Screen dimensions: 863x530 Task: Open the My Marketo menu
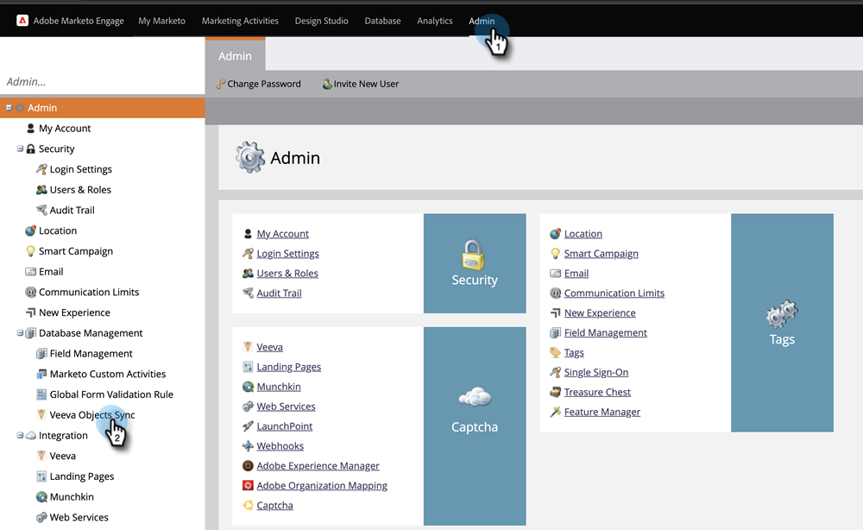point(162,21)
